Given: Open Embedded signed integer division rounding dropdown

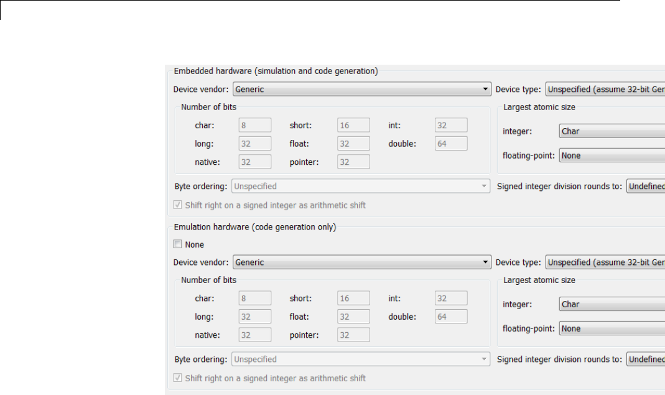Looking at the screenshot, I should click(x=644, y=186).
